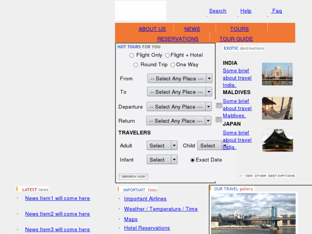Open the Return calendar icon
This screenshot has width=312, height=234.
point(218,119)
